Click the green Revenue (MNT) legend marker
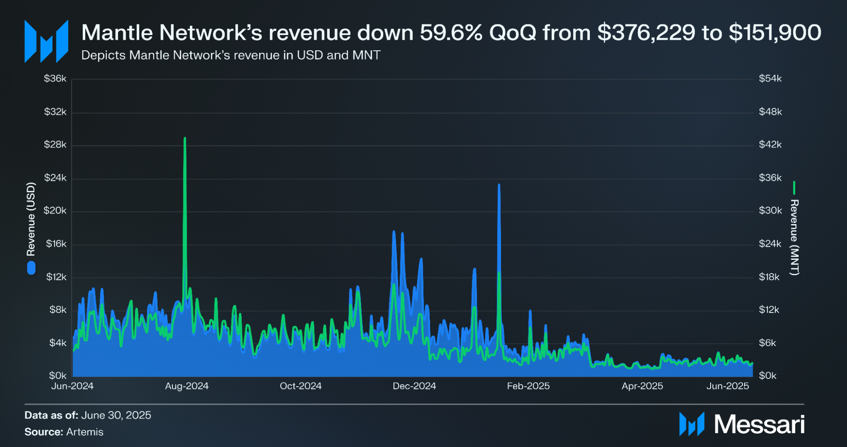The height and width of the screenshot is (447, 847). [x=794, y=188]
